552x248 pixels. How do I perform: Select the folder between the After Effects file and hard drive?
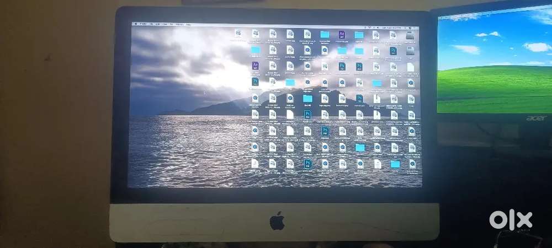click(359, 35)
